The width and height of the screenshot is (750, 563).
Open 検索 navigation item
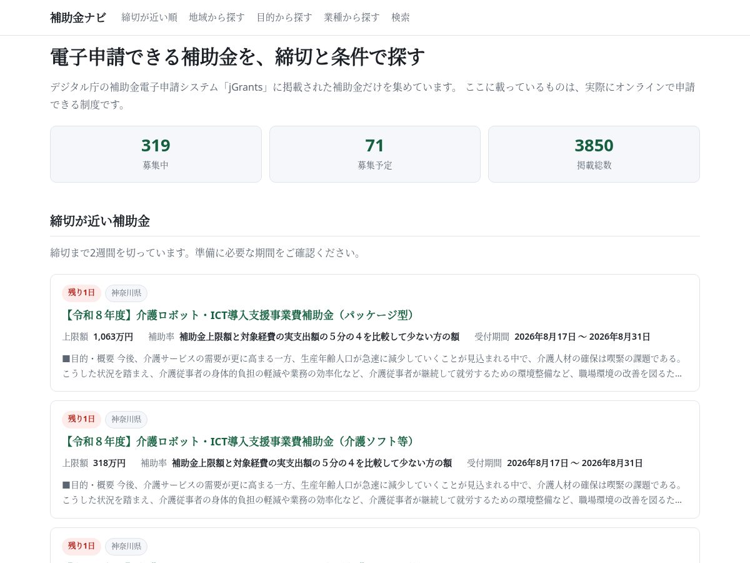click(x=401, y=18)
